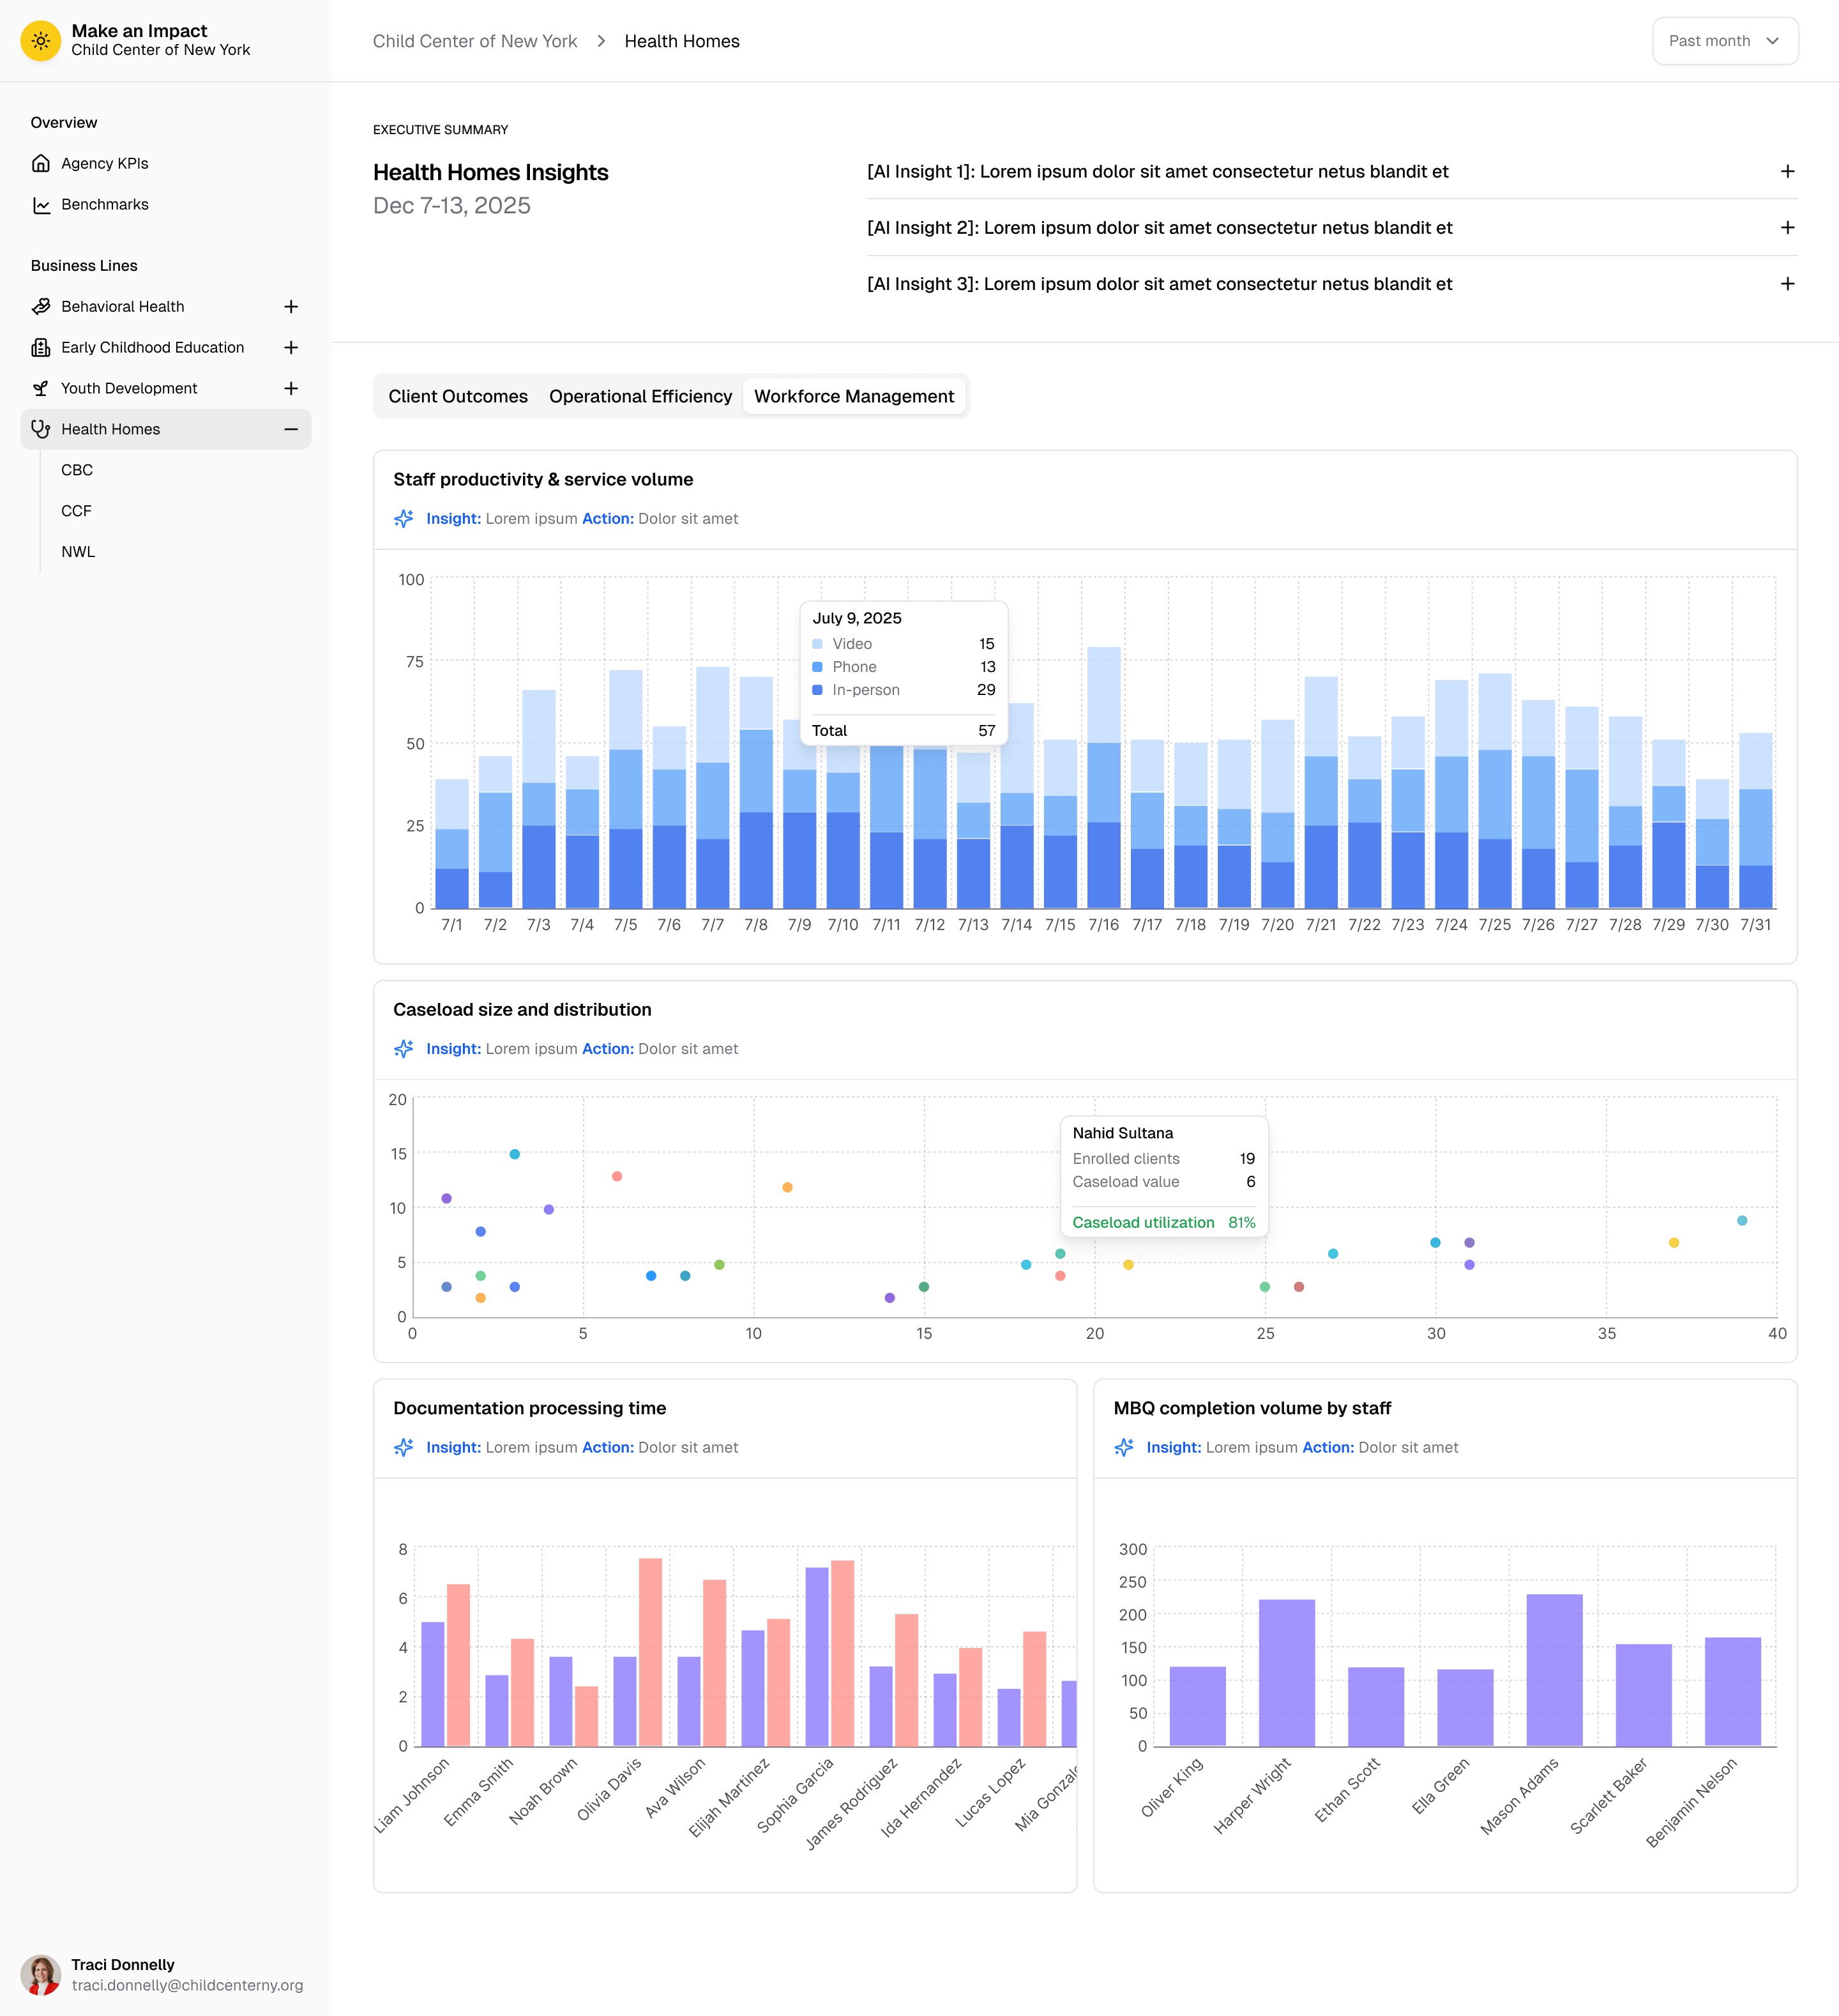Click the Youth Development plant icon
Image resolution: width=1839 pixels, height=2016 pixels.
[x=41, y=388]
